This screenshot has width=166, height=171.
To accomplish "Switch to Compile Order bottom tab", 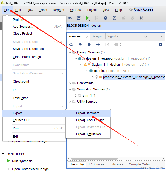I will pos(139,164).
